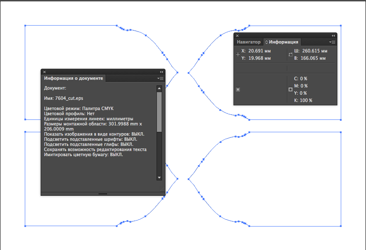Cycle the Информация panel view arrows
The image size is (366, 250).
point(266,42)
